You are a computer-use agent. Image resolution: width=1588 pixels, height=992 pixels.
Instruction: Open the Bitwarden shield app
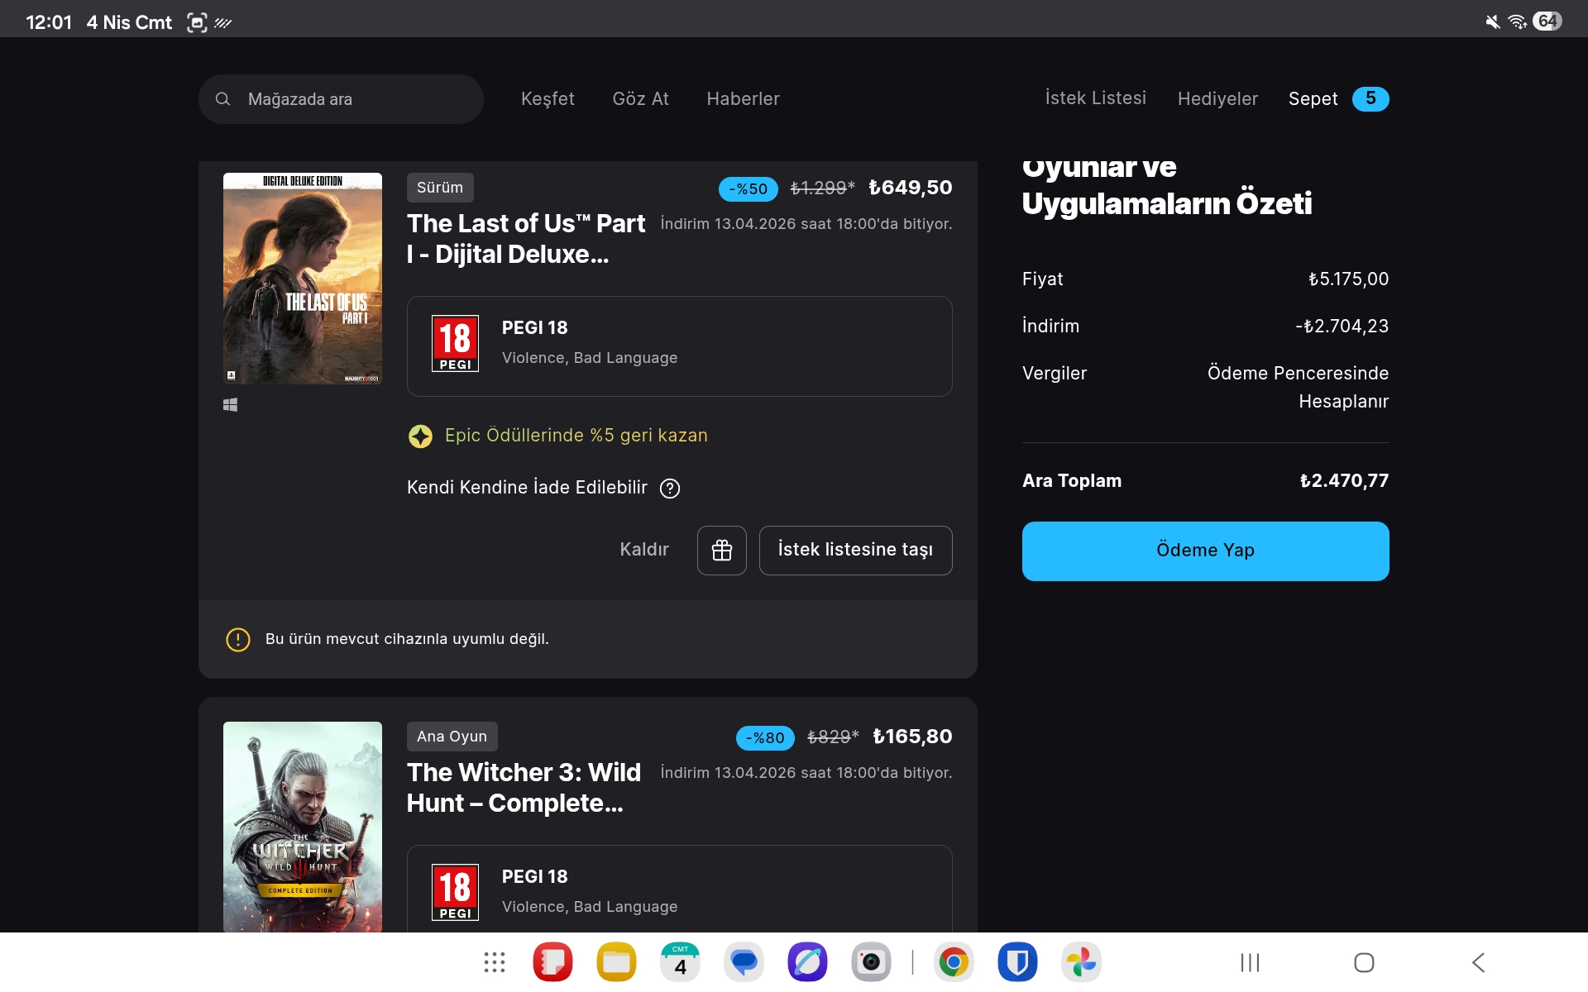[x=1017, y=962]
